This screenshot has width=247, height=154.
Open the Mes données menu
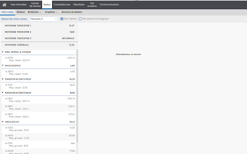coord(19,5)
